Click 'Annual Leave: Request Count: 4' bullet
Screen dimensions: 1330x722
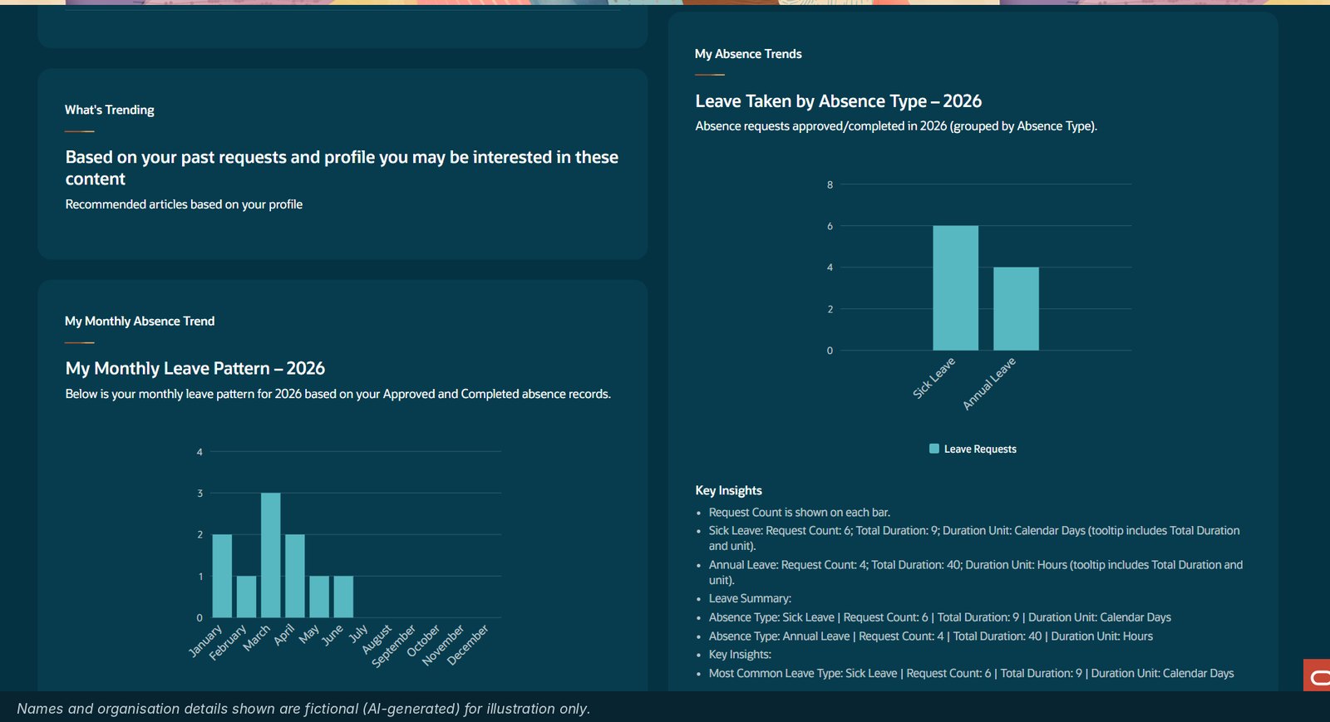(976, 572)
